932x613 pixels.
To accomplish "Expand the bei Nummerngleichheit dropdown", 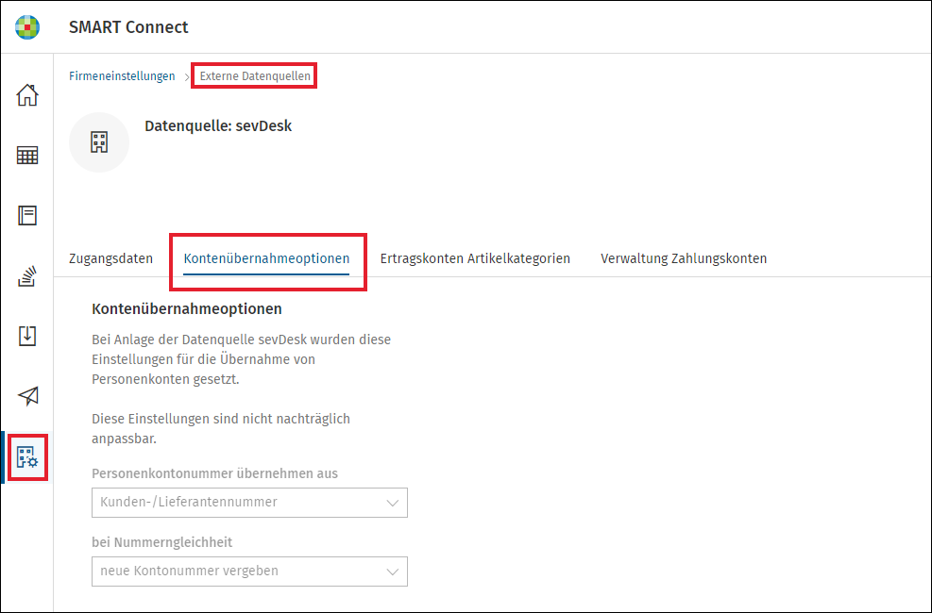I will point(249,572).
